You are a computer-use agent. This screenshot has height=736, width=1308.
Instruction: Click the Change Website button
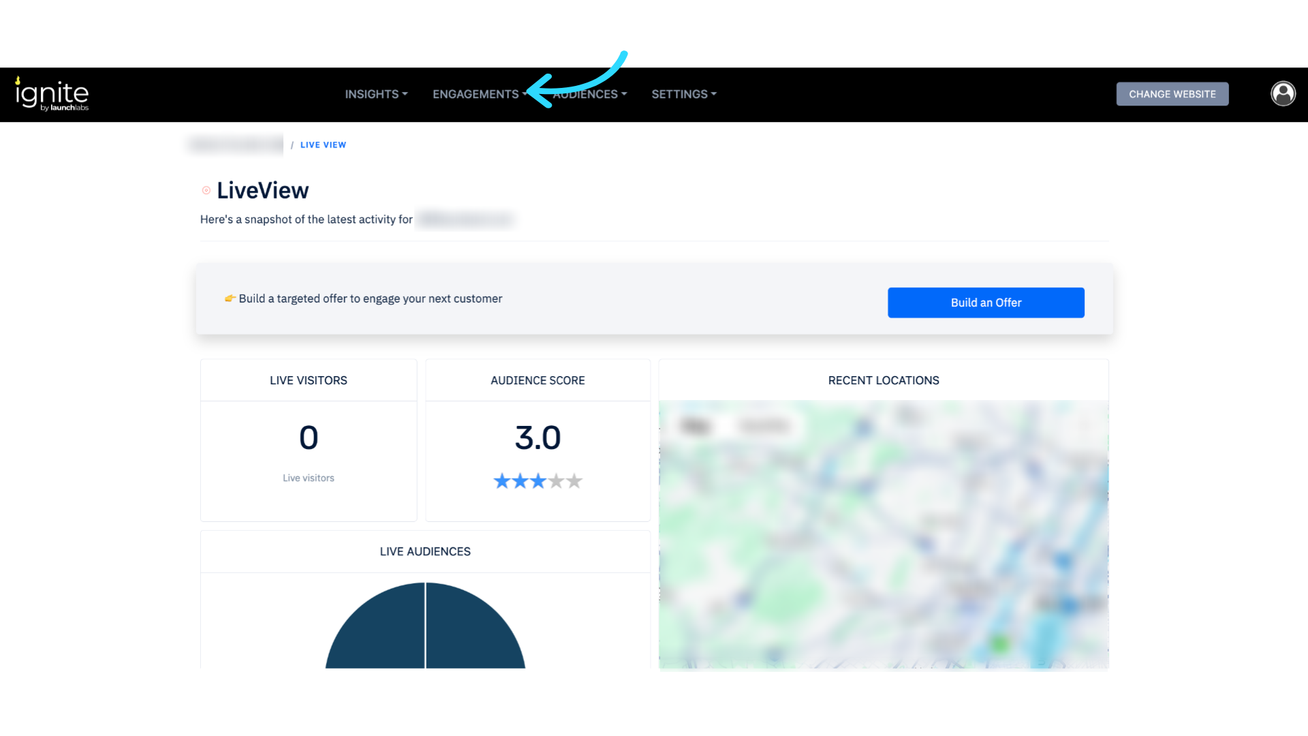[1172, 94]
